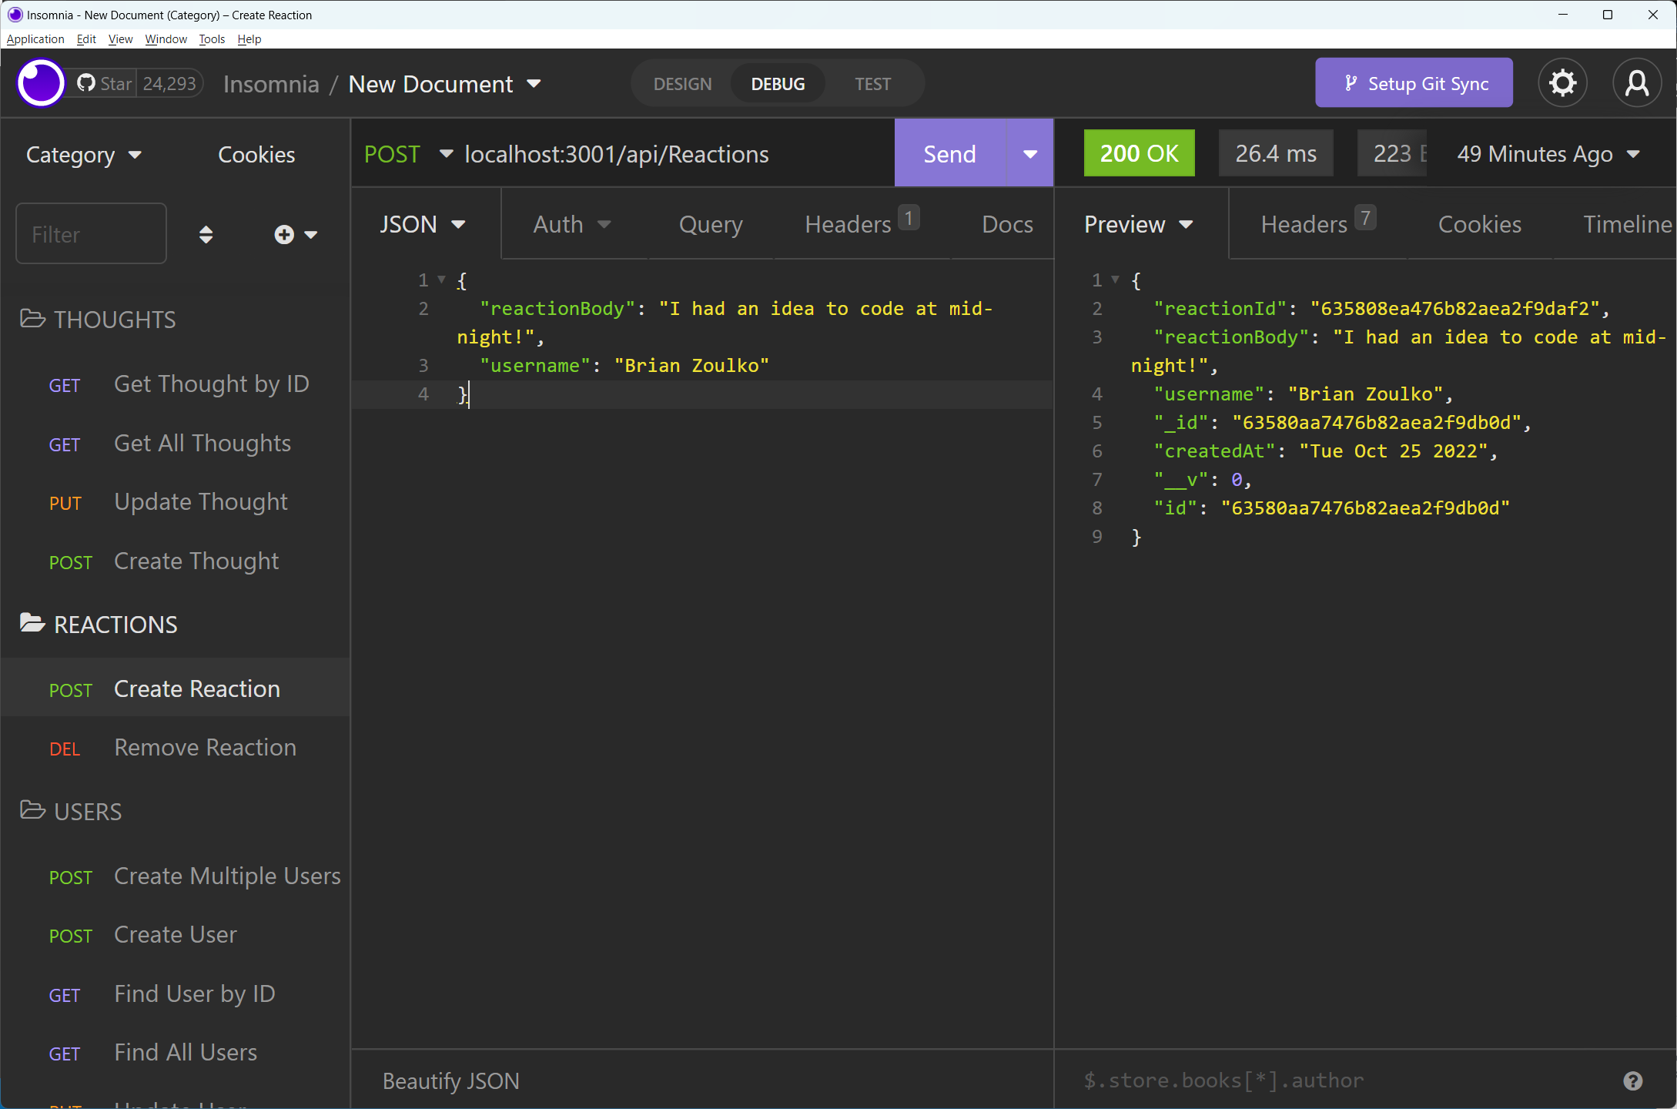The height and width of the screenshot is (1109, 1677).
Task: Open the POST method dropdown
Action: coord(407,153)
